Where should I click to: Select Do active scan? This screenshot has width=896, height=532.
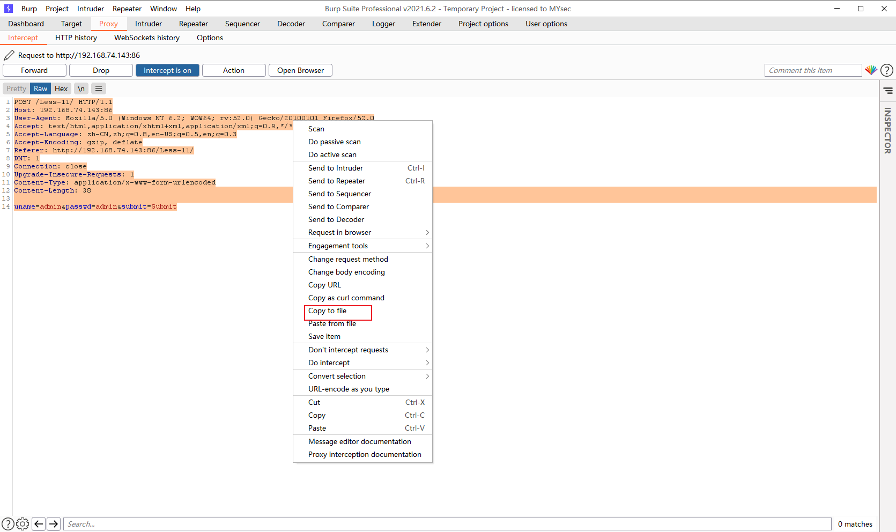tap(362, 154)
